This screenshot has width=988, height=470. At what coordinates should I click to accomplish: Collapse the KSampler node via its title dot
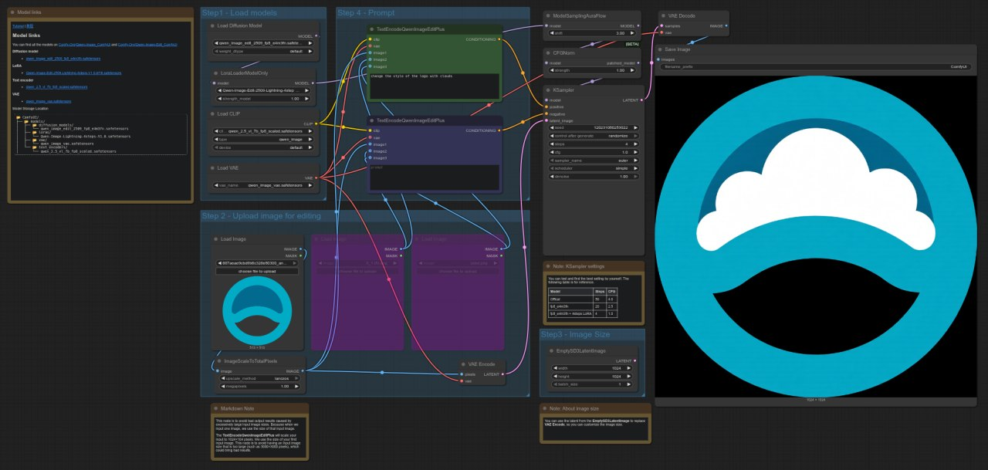(x=548, y=90)
